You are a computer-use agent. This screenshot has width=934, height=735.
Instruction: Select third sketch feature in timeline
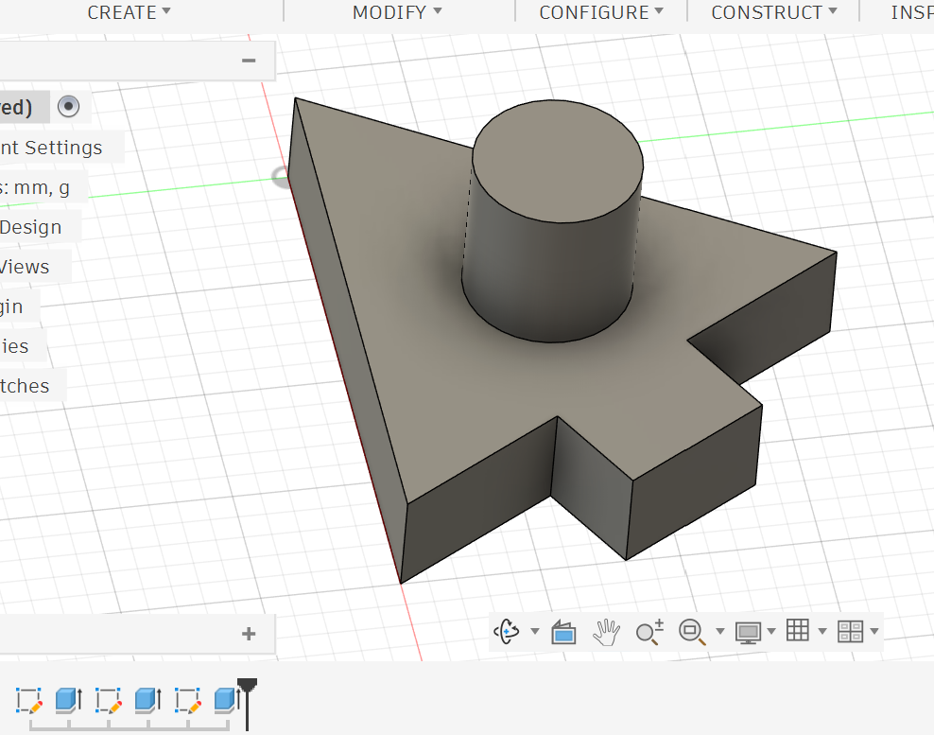click(187, 700)
